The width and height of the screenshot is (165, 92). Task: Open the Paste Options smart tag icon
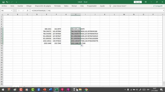pos(82,46)
